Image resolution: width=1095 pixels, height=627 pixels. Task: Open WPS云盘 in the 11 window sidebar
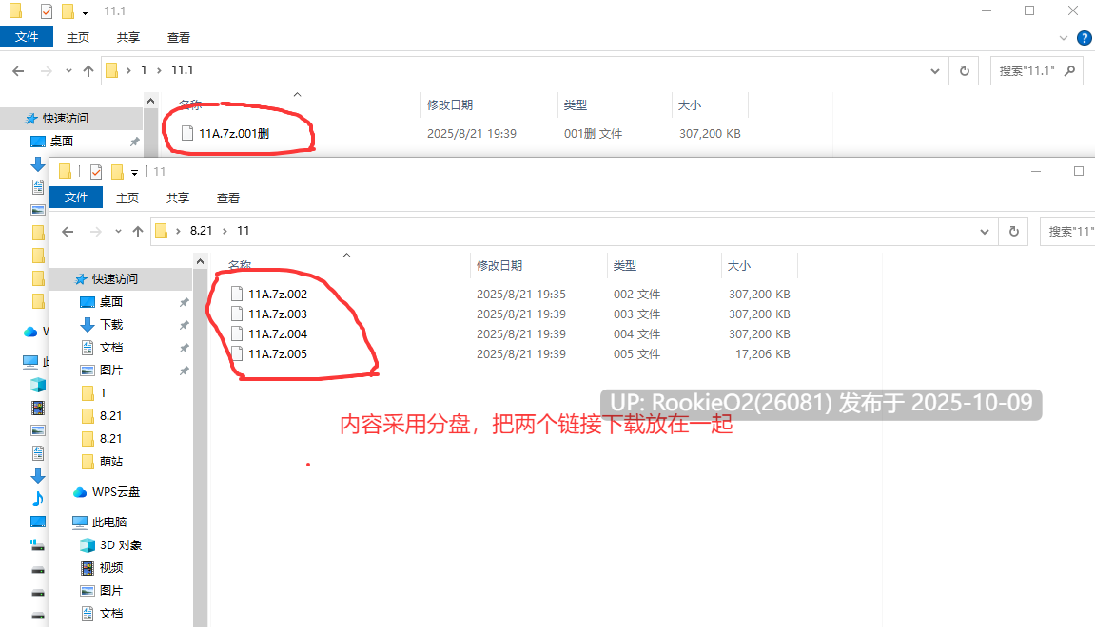pyautogui.click(x=115, y=492)
